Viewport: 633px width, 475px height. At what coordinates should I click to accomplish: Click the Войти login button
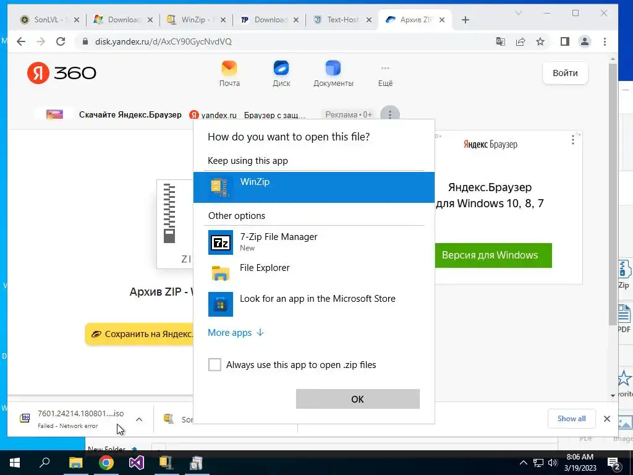pyautogui.click(x=565, y=73)
